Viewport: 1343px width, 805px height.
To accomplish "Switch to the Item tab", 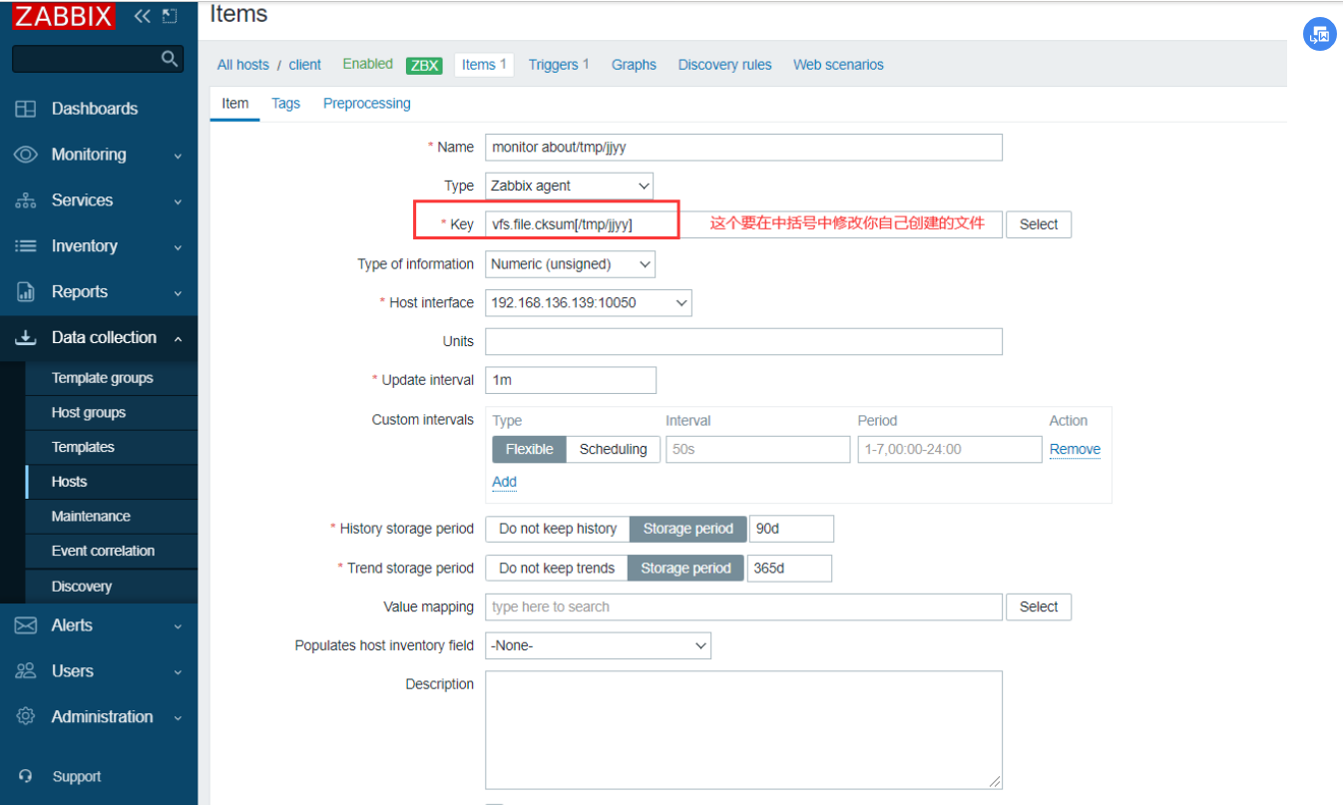I will coord(235,104).
